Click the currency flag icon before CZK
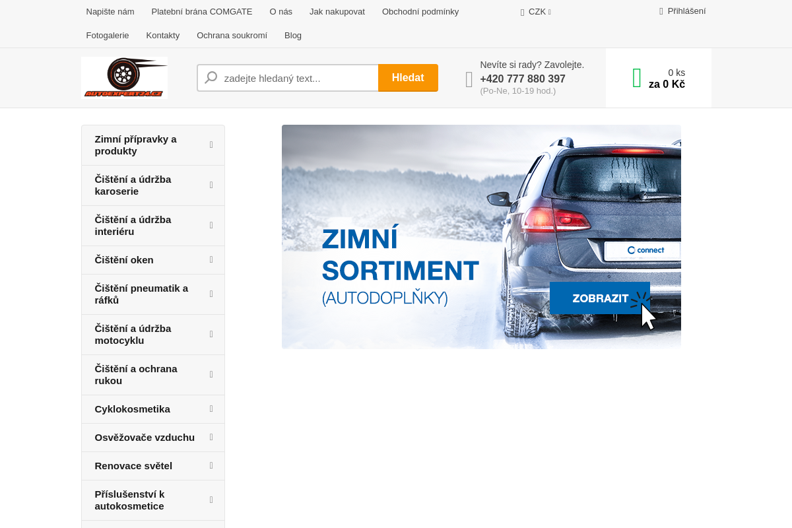Image resolution: width=792 pixels, height=528 pixels. pyautogui.click(x=522, y=11)
